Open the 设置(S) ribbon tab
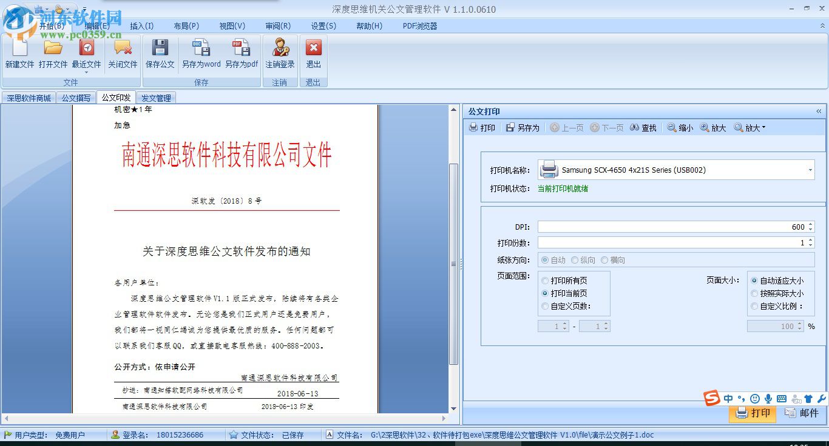 [323, 26]
